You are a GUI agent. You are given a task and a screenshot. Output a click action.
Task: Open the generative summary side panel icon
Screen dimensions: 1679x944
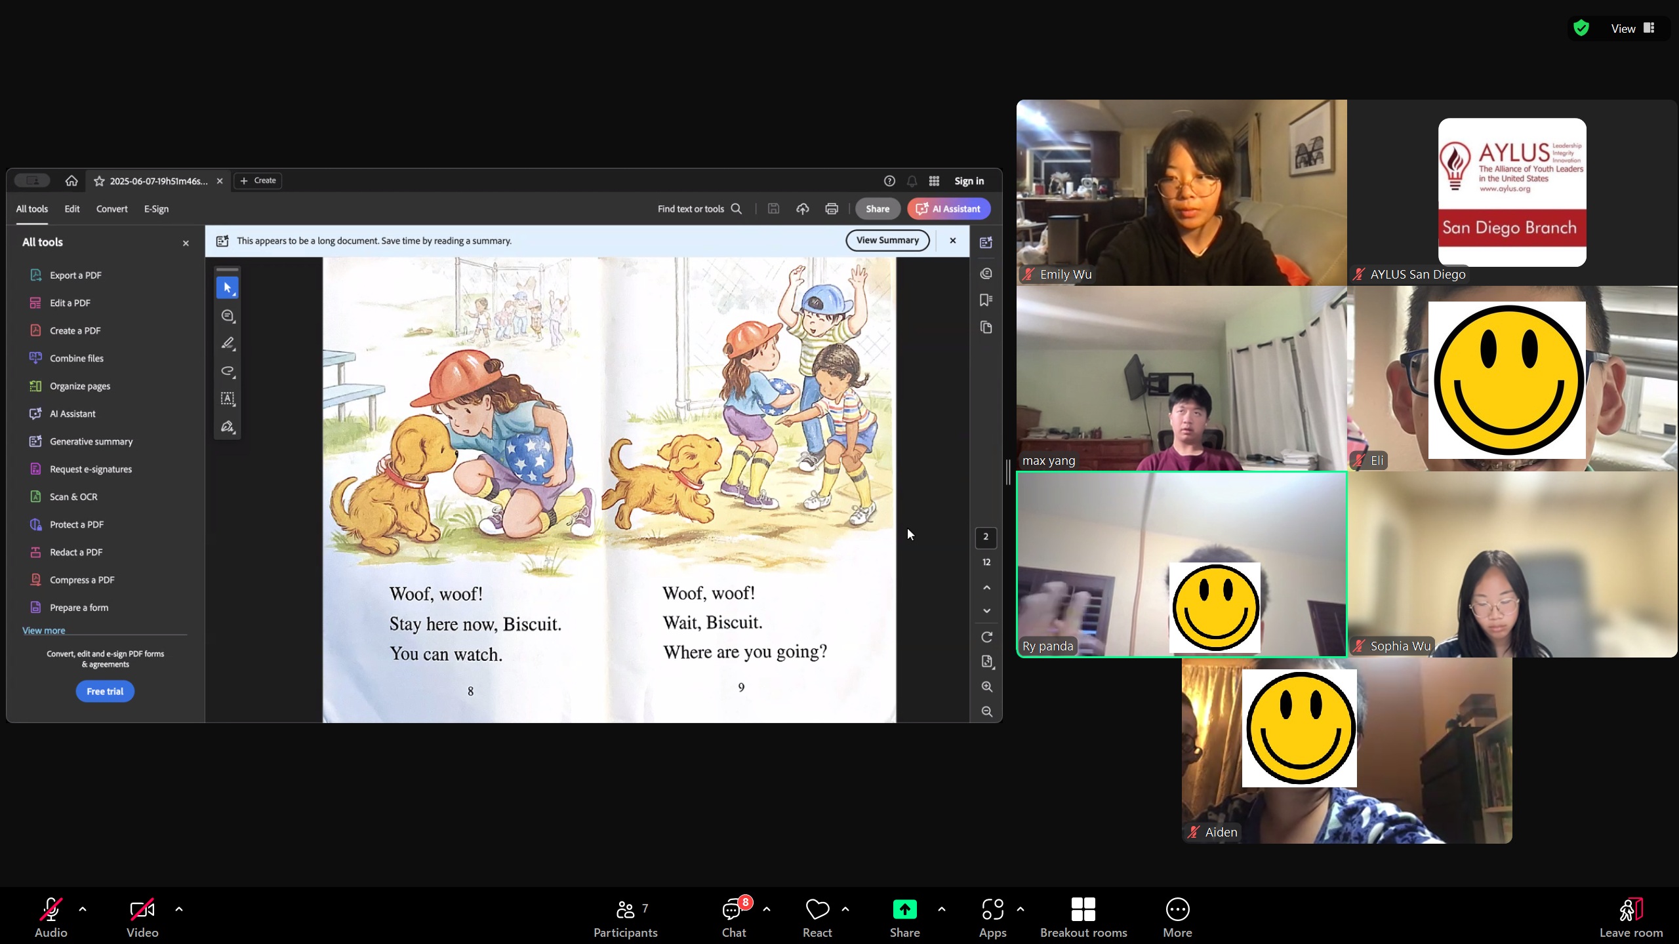pos(986,243)
